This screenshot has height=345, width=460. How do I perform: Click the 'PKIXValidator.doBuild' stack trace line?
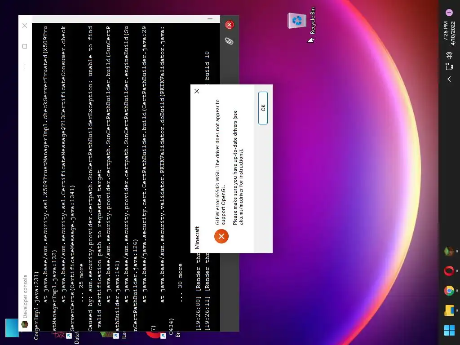pyautogui.click(x=162, y=164)
